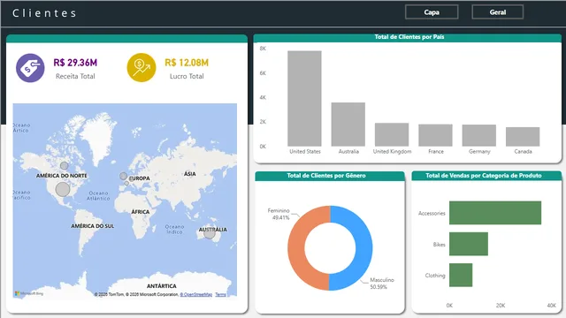Viewport: 566px width, 318px height.
Task: Click the Feminino 49.41% data label
Action: coord(279,214)
